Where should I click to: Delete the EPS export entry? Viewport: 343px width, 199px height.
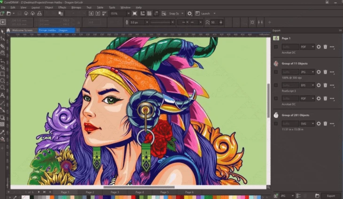[x=325, y=85]
